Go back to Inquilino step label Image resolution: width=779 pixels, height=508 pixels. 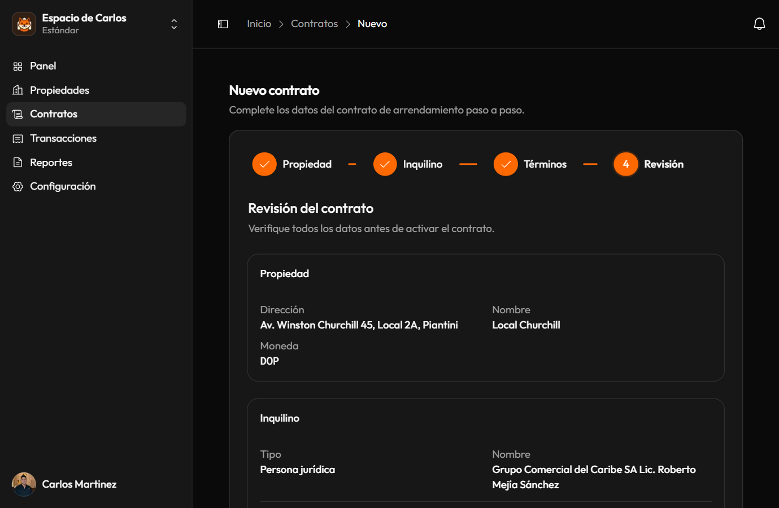pyautogui.click(x=423, y=164)
